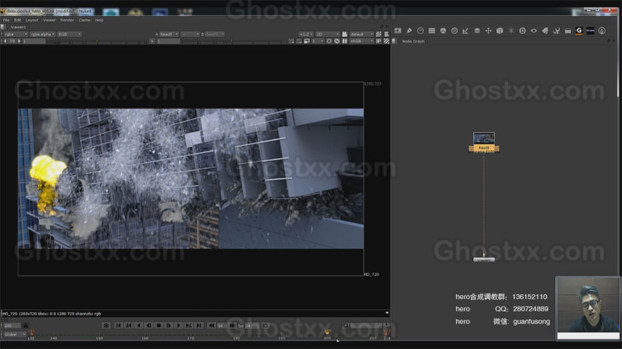Open the Edit menu
The image size is (622, 349).
18,20
